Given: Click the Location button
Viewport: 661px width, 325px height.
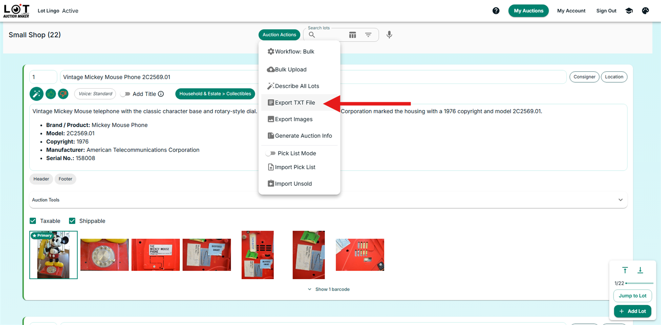Looking at the screenshot, I should pyautogui.click(x=614, y=77).
